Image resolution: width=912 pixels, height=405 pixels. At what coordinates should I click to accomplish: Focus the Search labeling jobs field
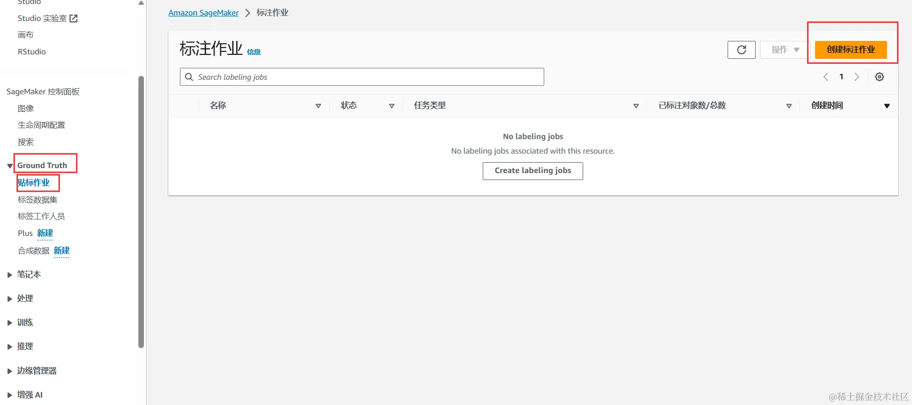coord(362,77)
